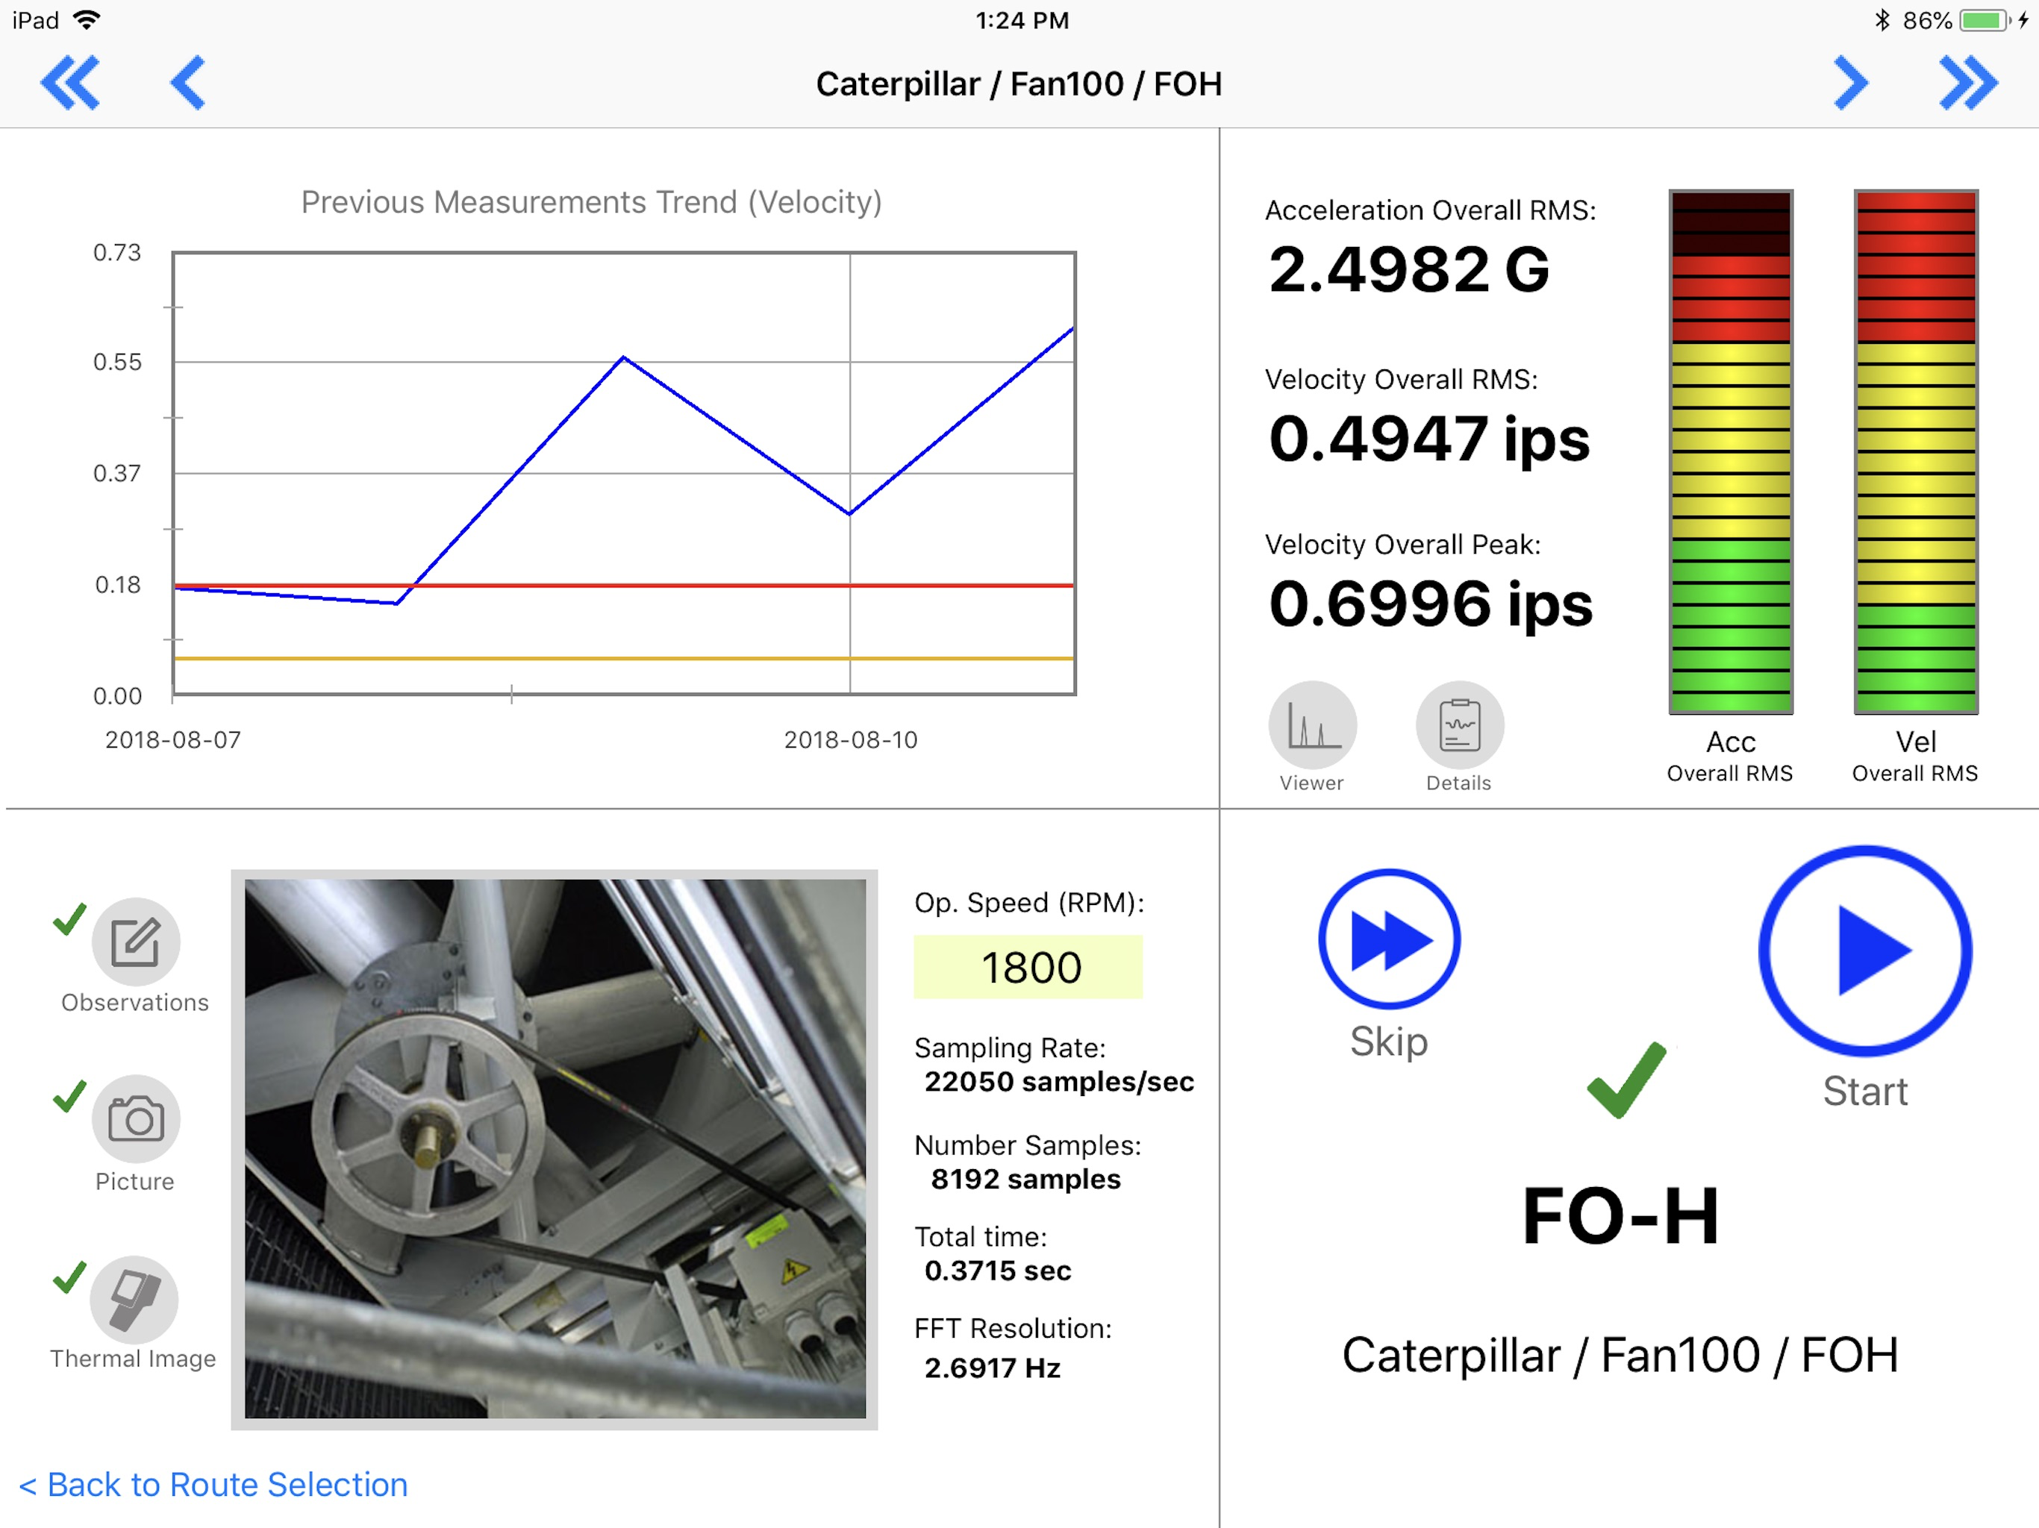Screen dimensions: 2039x1528
Task: Advance to next measurement point arrow
Action: pos(1849,83)
